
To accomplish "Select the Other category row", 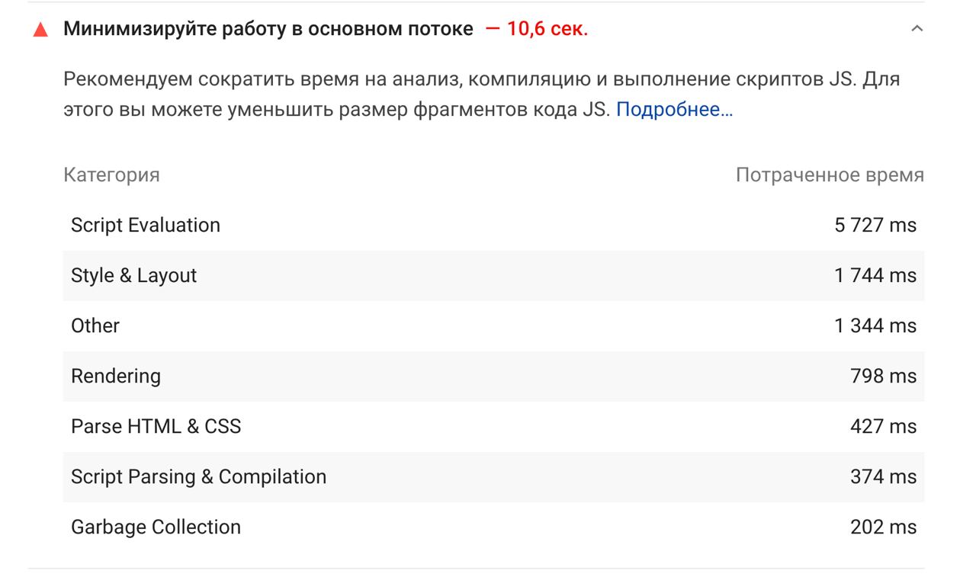I will pyautogui.click(x=493, y=326).
